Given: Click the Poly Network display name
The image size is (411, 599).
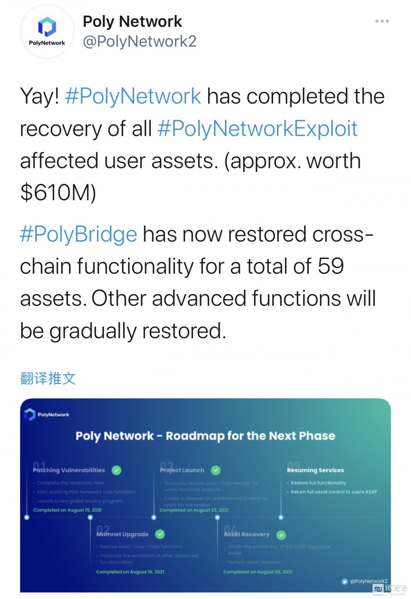Looking at the screenshot, I should [132, 21].
